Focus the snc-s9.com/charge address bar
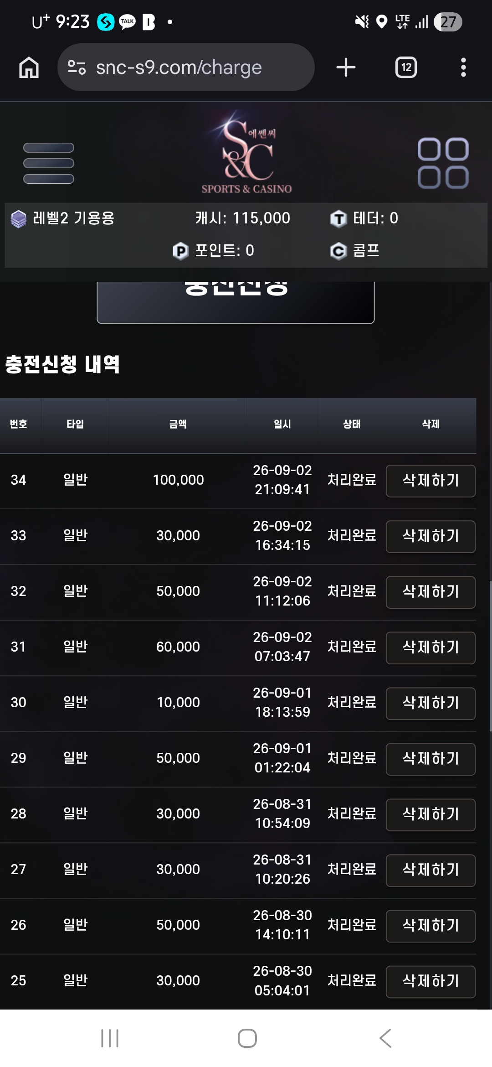Screen dimensions: 492x1067 pos(186,67)
